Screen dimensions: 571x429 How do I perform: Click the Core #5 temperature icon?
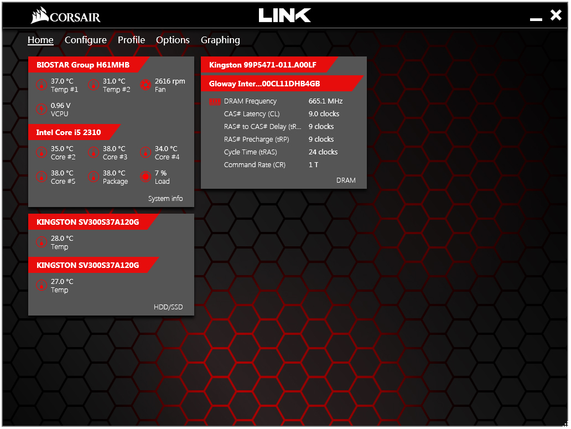pyautogui.click(x=42, y=177)
